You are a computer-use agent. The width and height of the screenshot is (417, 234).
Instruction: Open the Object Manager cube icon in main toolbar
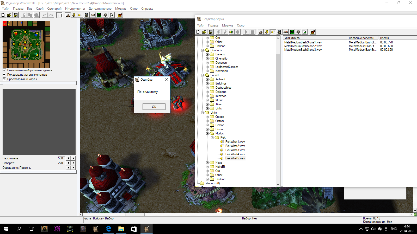tap(105, 15)
